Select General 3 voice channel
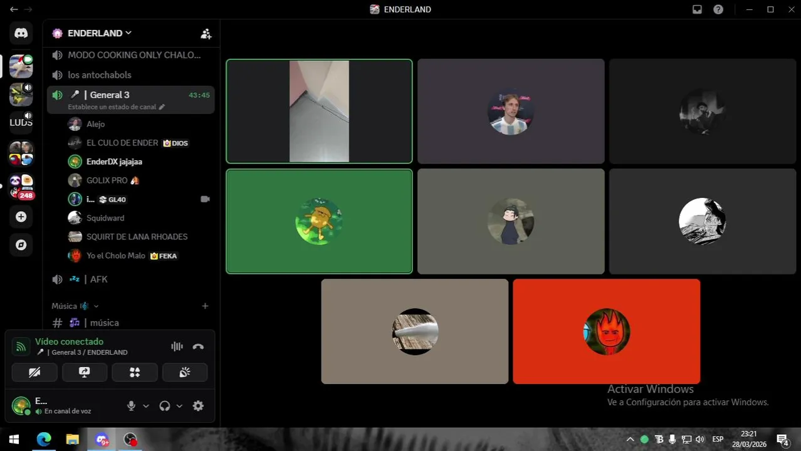The height and width of the screenshot is (451, 801). (x=131, y=100)
